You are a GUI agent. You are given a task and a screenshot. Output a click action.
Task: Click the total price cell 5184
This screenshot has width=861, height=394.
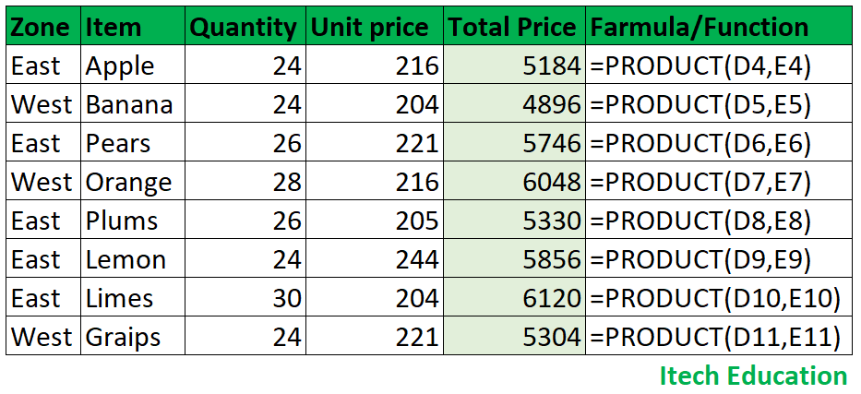515,65
